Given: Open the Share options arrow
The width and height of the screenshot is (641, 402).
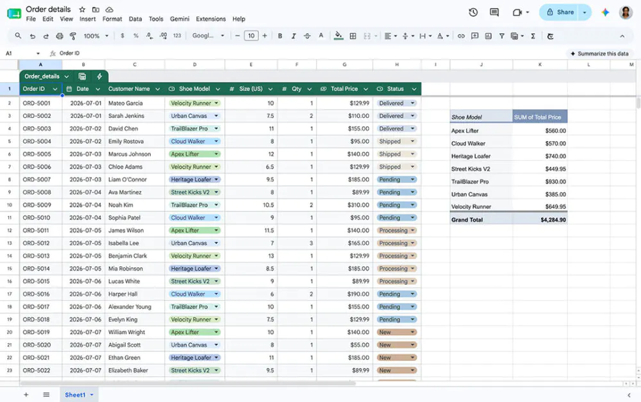Looking at the screenshot, I should [585, 12].
